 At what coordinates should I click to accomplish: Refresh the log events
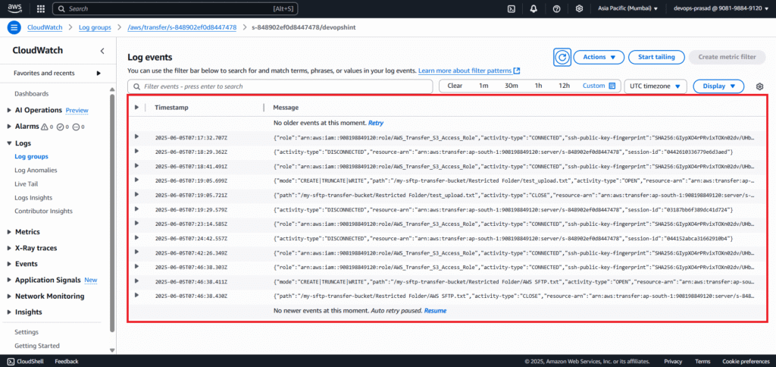pyautogui.click(x=562, y=58)
